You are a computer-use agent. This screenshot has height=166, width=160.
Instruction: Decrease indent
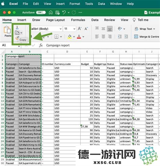point(120,36)
